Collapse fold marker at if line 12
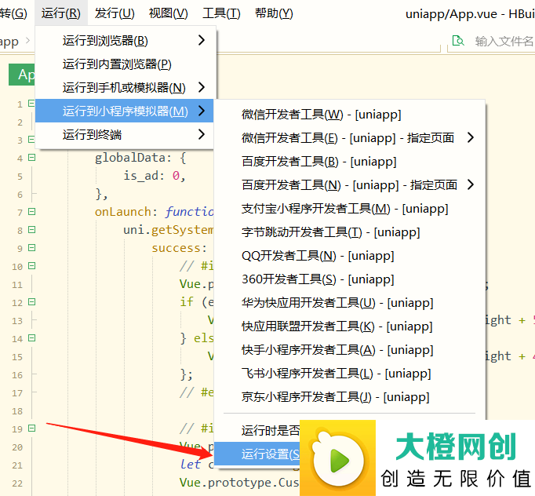Image resolution: width=535 pixels, height=496 pixels. [31, 302]
